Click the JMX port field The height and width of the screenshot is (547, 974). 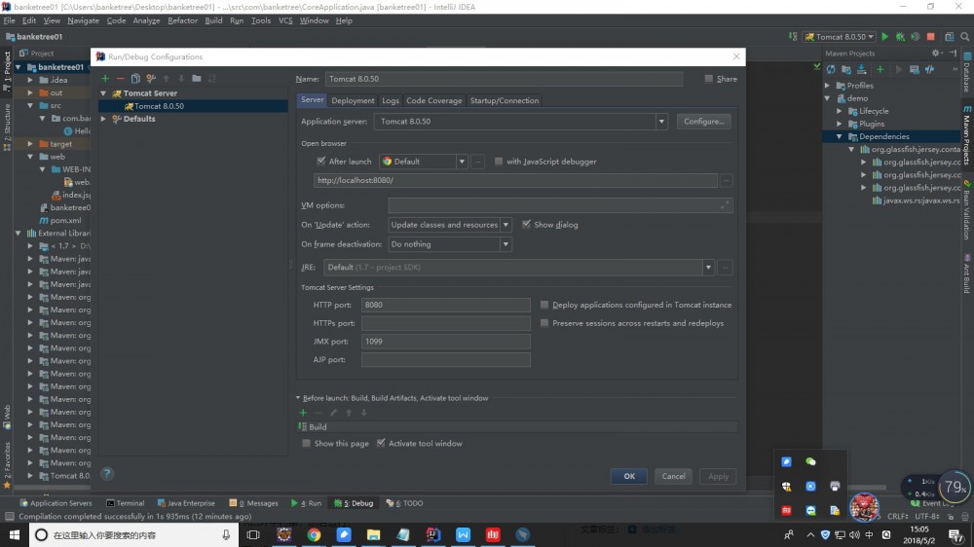click(x=446, y=342)
